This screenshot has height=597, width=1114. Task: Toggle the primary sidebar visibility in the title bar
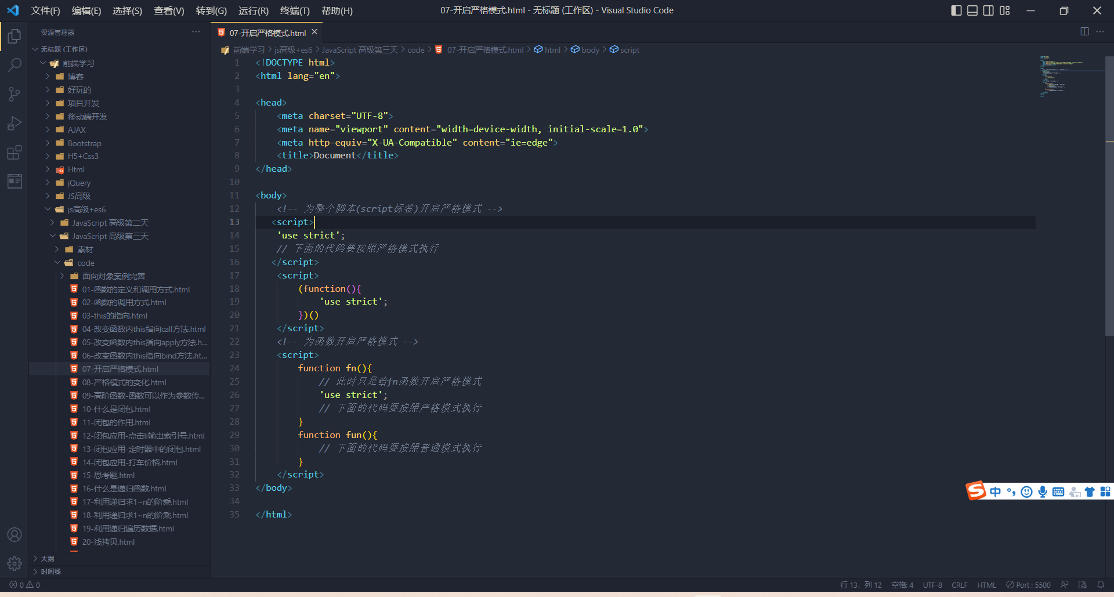pos(956,10)
